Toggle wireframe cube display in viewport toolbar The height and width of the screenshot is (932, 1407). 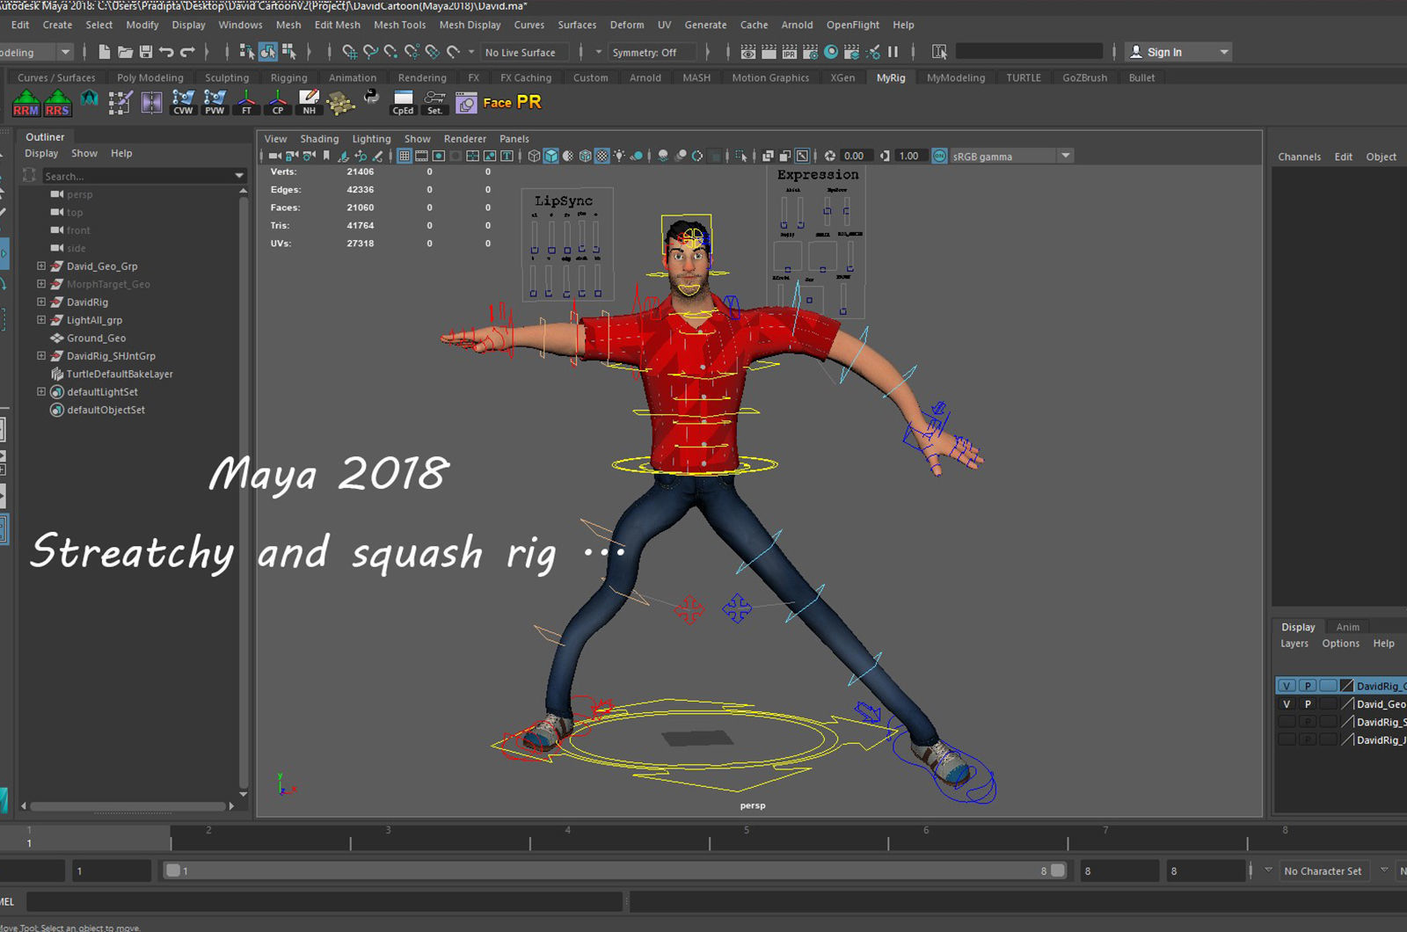[534, 156]
